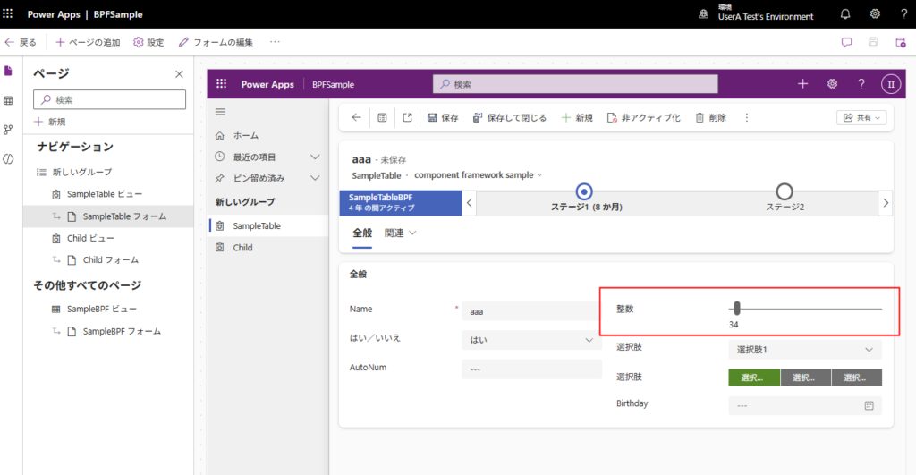Click the 保存して閉じる button
This screenshot has width=916, height=475.
click(509, 117)
